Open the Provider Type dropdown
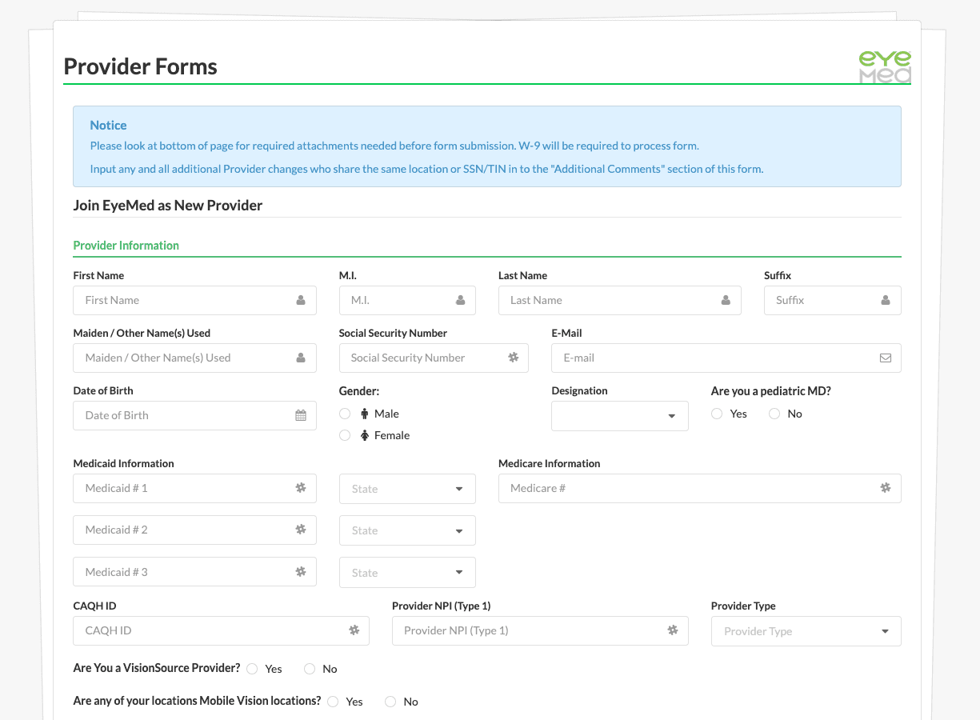The height and width of the screenshot is (720, 980). 806,631
